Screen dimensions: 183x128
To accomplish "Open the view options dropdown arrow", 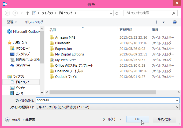I will pyautogui.click(x=163, y=22).
